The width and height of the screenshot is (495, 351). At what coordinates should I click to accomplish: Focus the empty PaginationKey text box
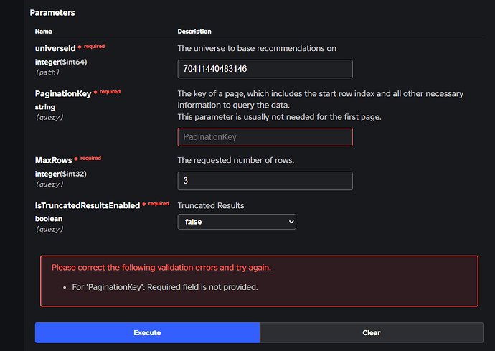[x=265, y=136]
